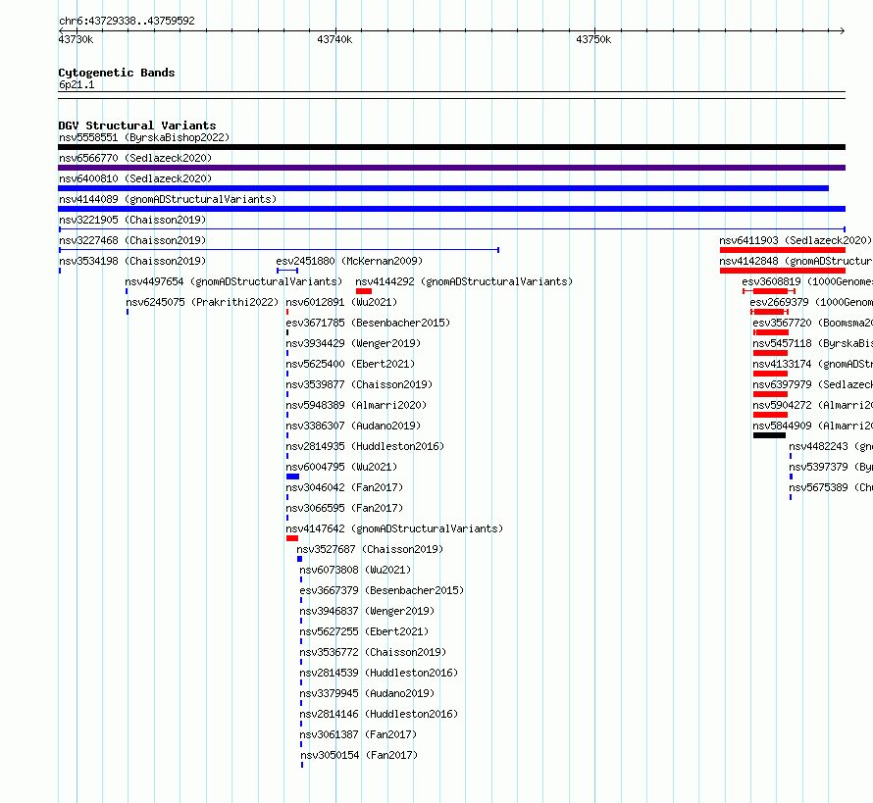Select the black nsv5558551 variant bar
The width and height of the screenshot is (873, 803).
(451, 147)
